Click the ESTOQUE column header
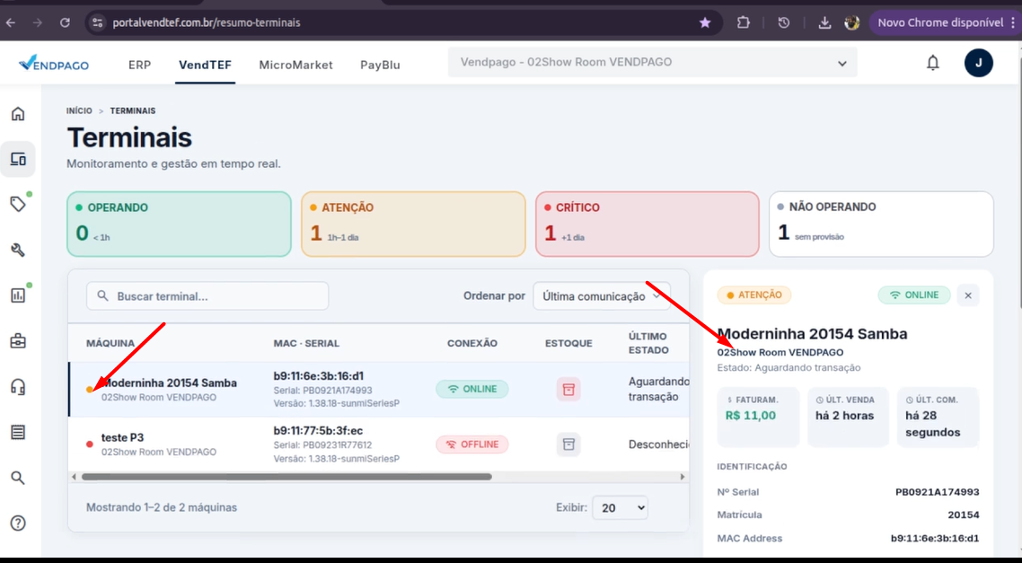Viewport: 1022px width, 563px height. pyautogui.click(x=568, y=343)
